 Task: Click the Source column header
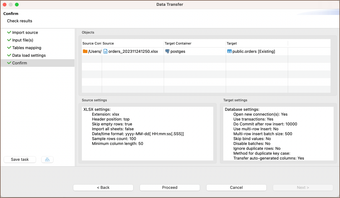point(108,43)
